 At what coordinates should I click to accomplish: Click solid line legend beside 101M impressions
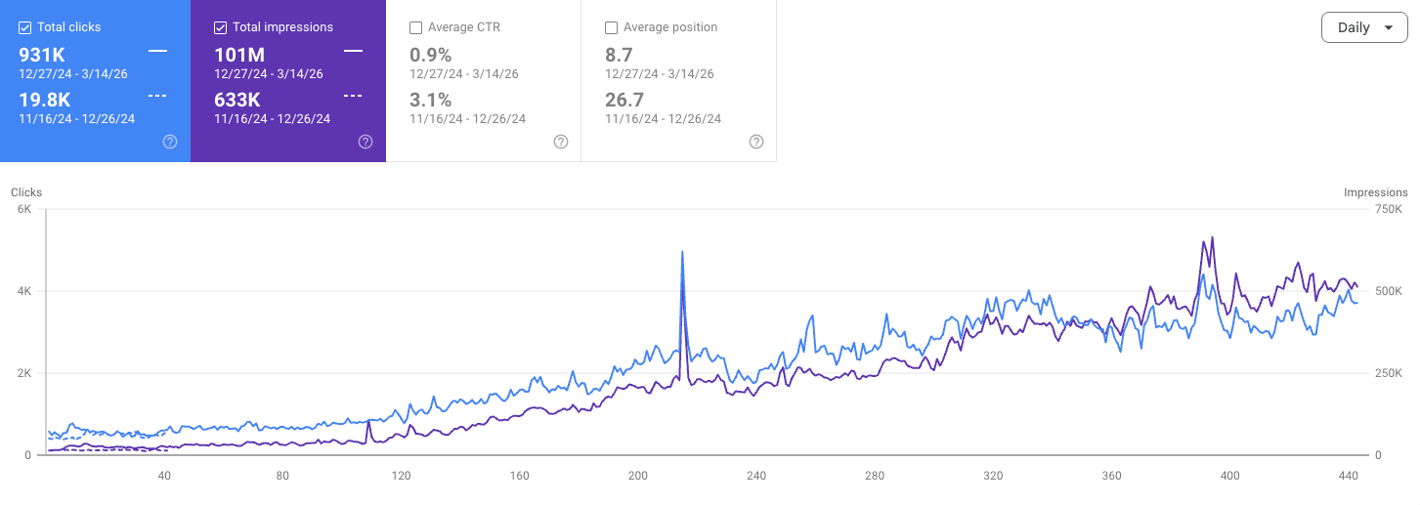coord(353,50)
